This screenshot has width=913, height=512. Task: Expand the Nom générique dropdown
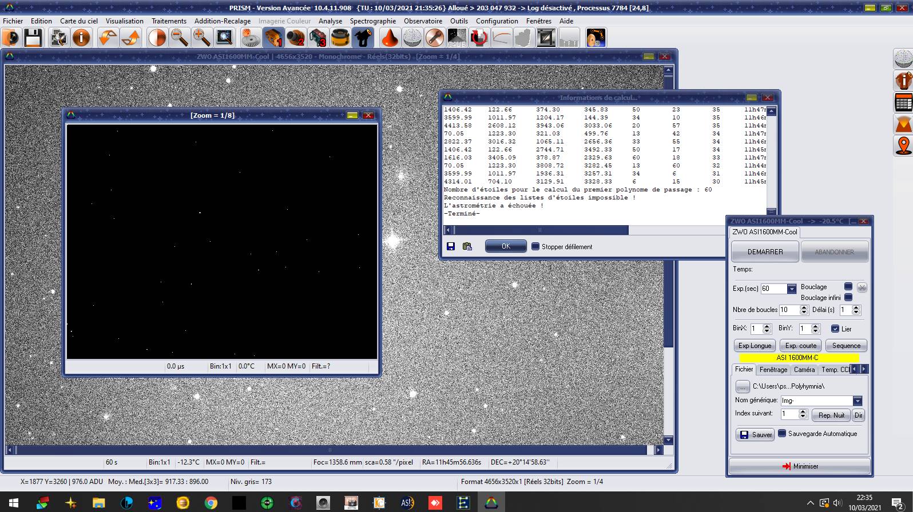(x=857, y=401)
